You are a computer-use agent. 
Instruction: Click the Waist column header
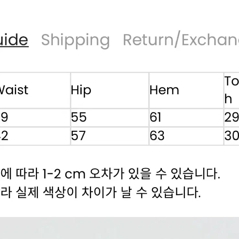tap(35, 90)
